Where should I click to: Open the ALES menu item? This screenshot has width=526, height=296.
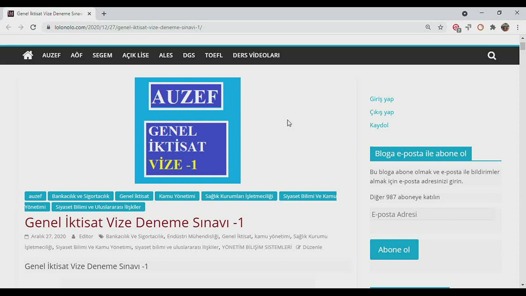[166, 55]
